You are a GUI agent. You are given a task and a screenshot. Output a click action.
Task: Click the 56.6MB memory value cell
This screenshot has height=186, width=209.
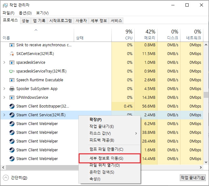146,106
